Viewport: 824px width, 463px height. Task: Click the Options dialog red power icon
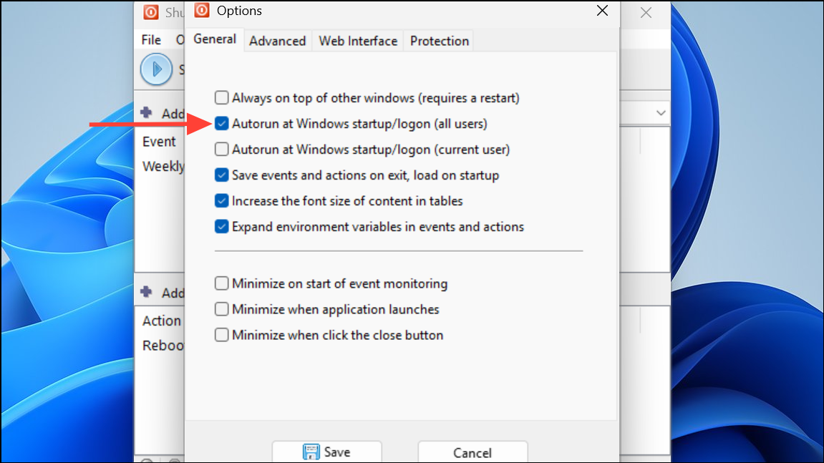202,11
